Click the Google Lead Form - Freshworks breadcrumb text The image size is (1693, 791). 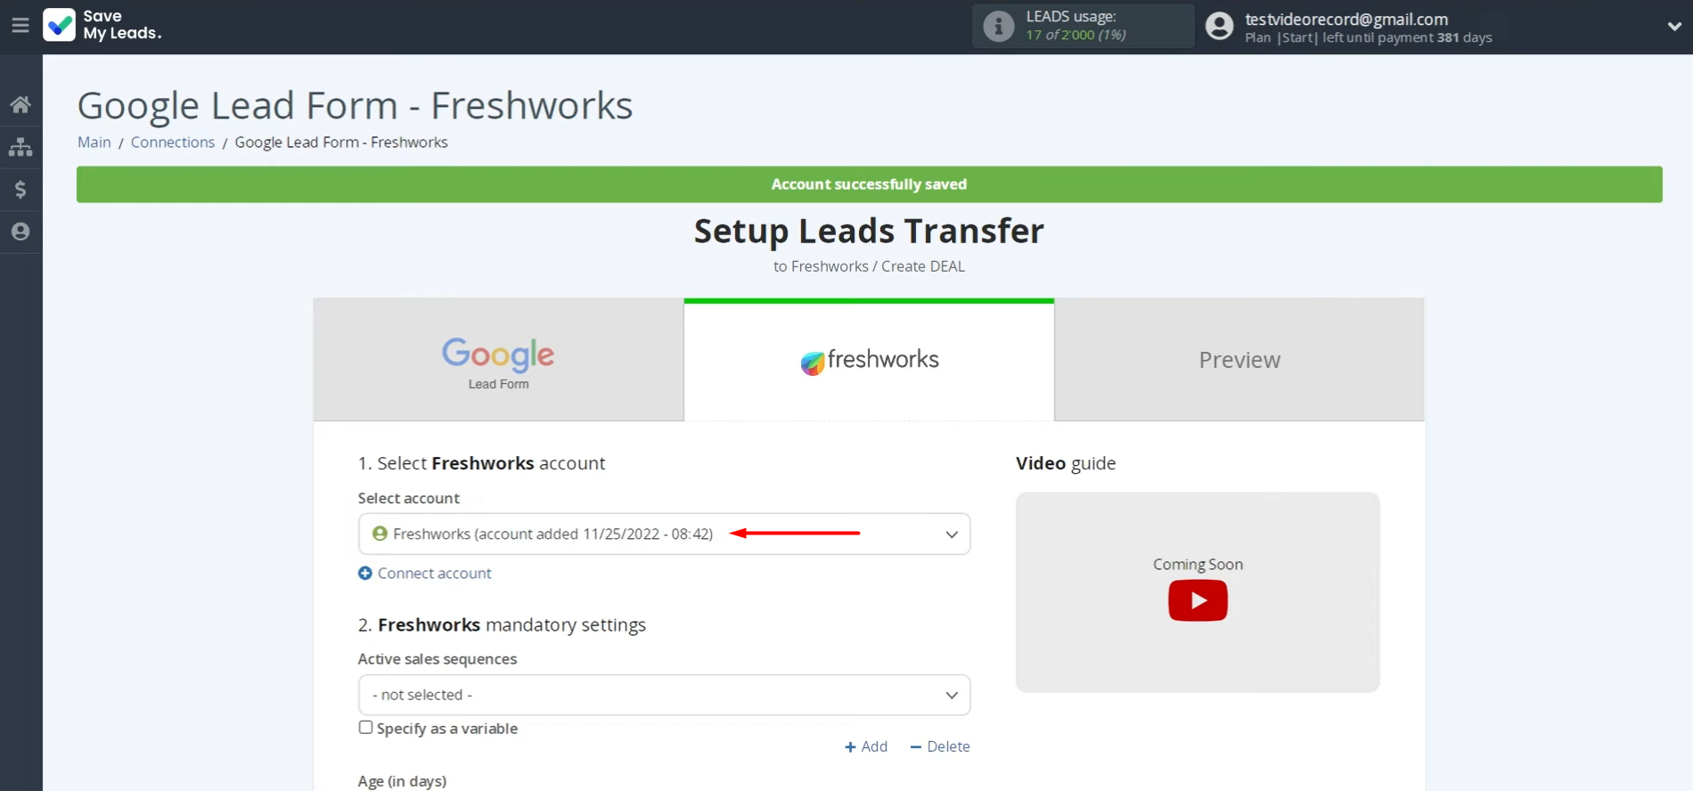(x=341, y=143)
